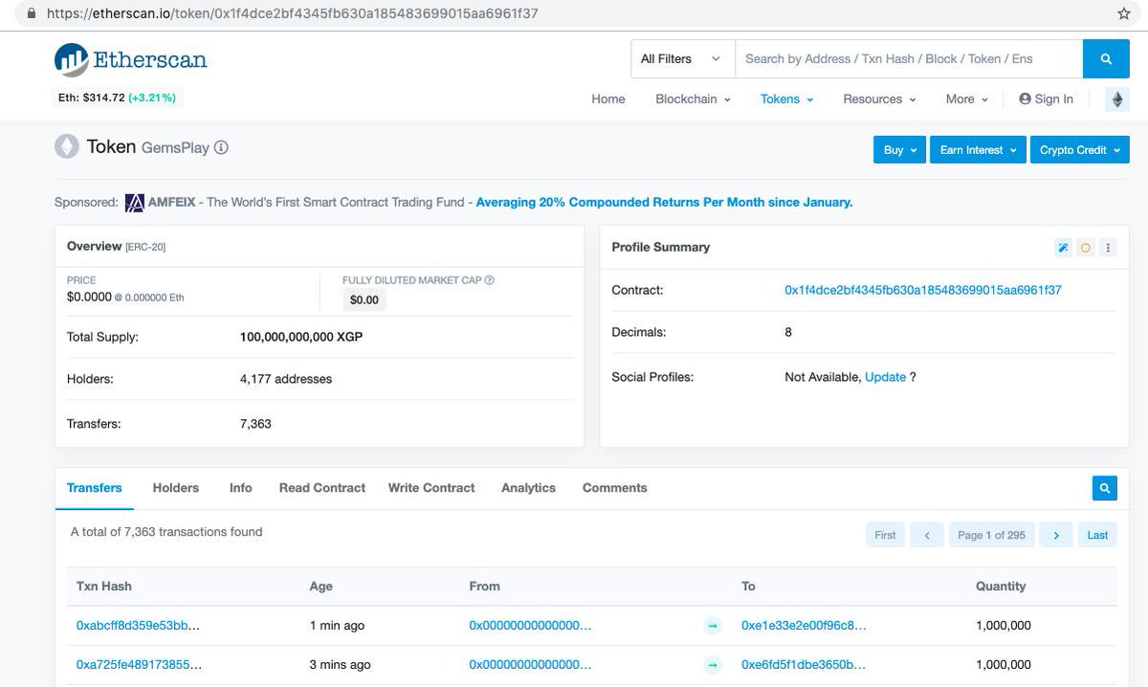
Task: Click the Update link for Social Profiles
Action: (x=886, y=377)
